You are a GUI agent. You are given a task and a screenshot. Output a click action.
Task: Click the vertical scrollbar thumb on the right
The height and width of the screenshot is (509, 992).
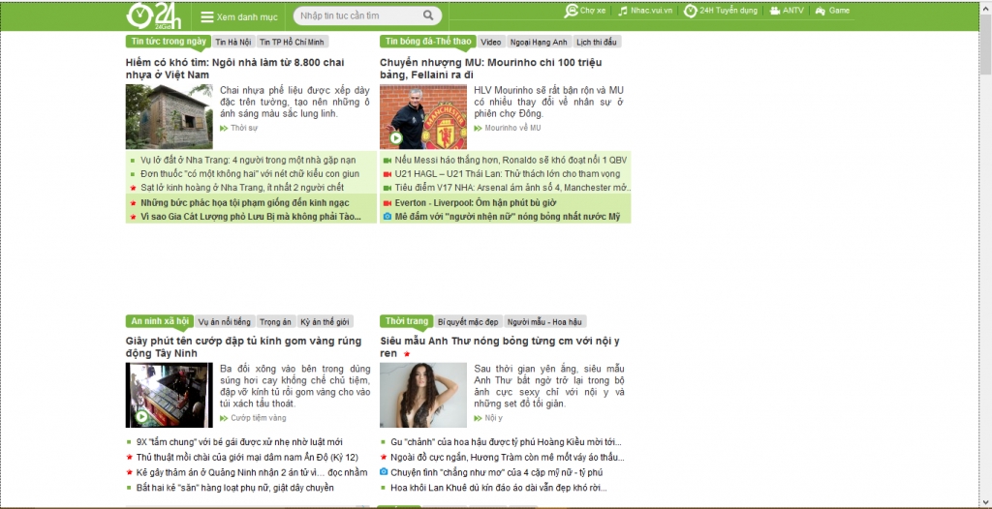tap(985, 45)
